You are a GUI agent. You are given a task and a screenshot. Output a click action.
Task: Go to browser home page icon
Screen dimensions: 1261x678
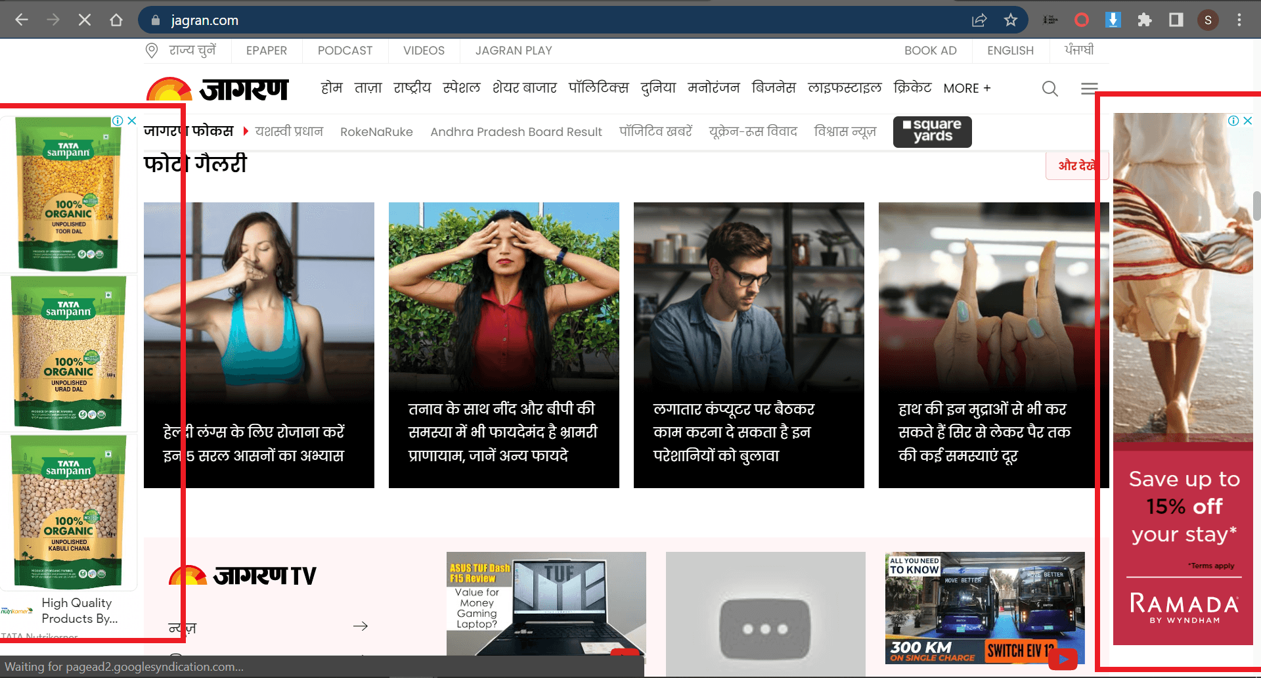(x=116, y=20)
